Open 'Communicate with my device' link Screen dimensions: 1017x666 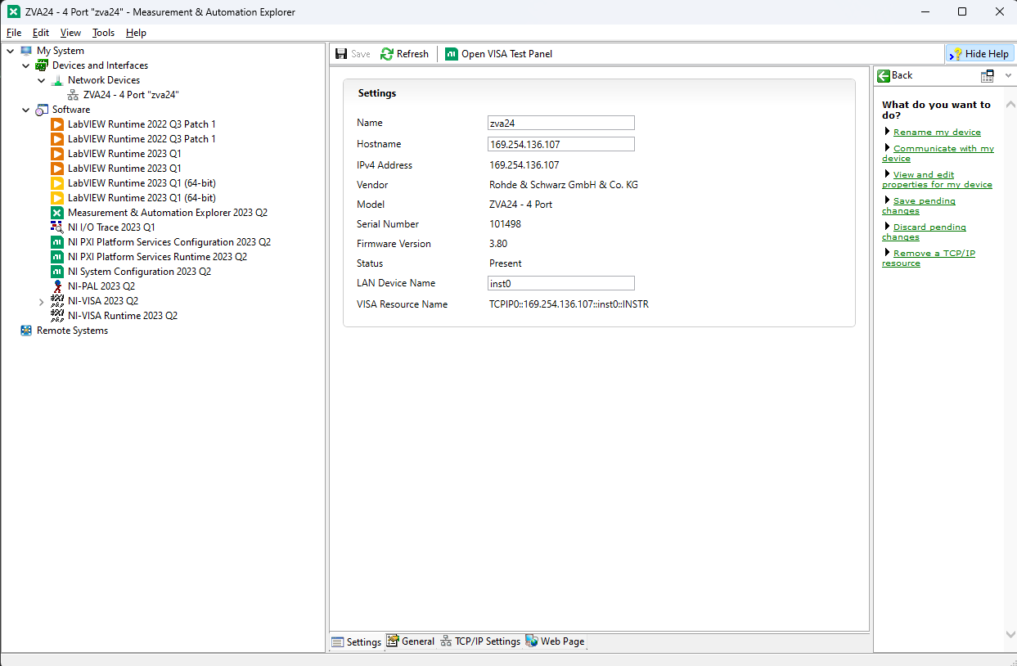(x=938, y=153)
